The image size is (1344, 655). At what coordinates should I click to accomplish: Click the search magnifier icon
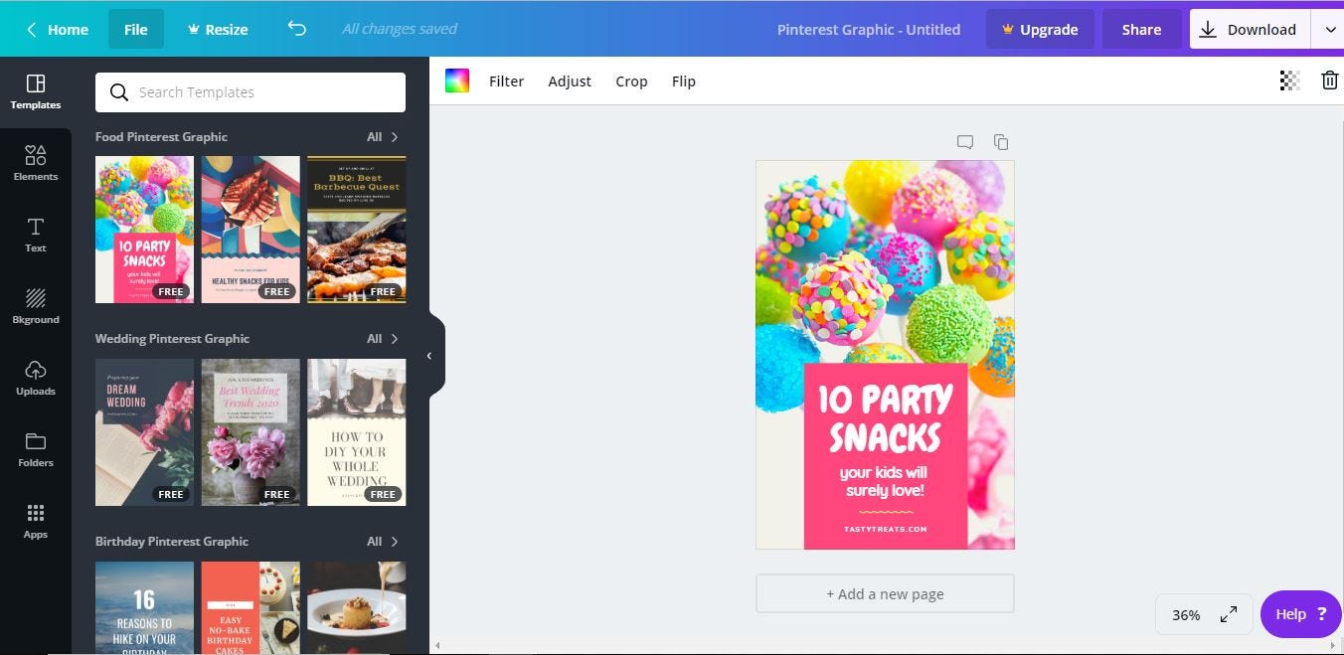[x=119, y=92]
